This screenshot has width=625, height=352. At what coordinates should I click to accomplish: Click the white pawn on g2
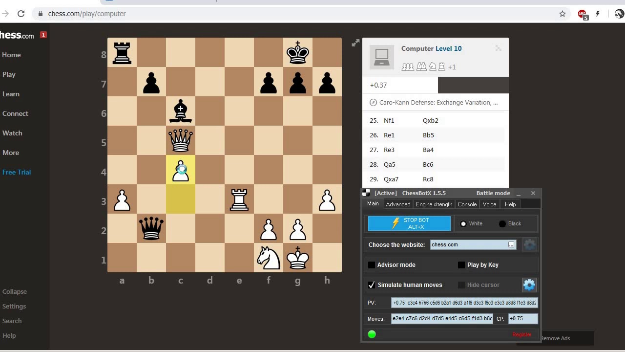coord(298,229)
